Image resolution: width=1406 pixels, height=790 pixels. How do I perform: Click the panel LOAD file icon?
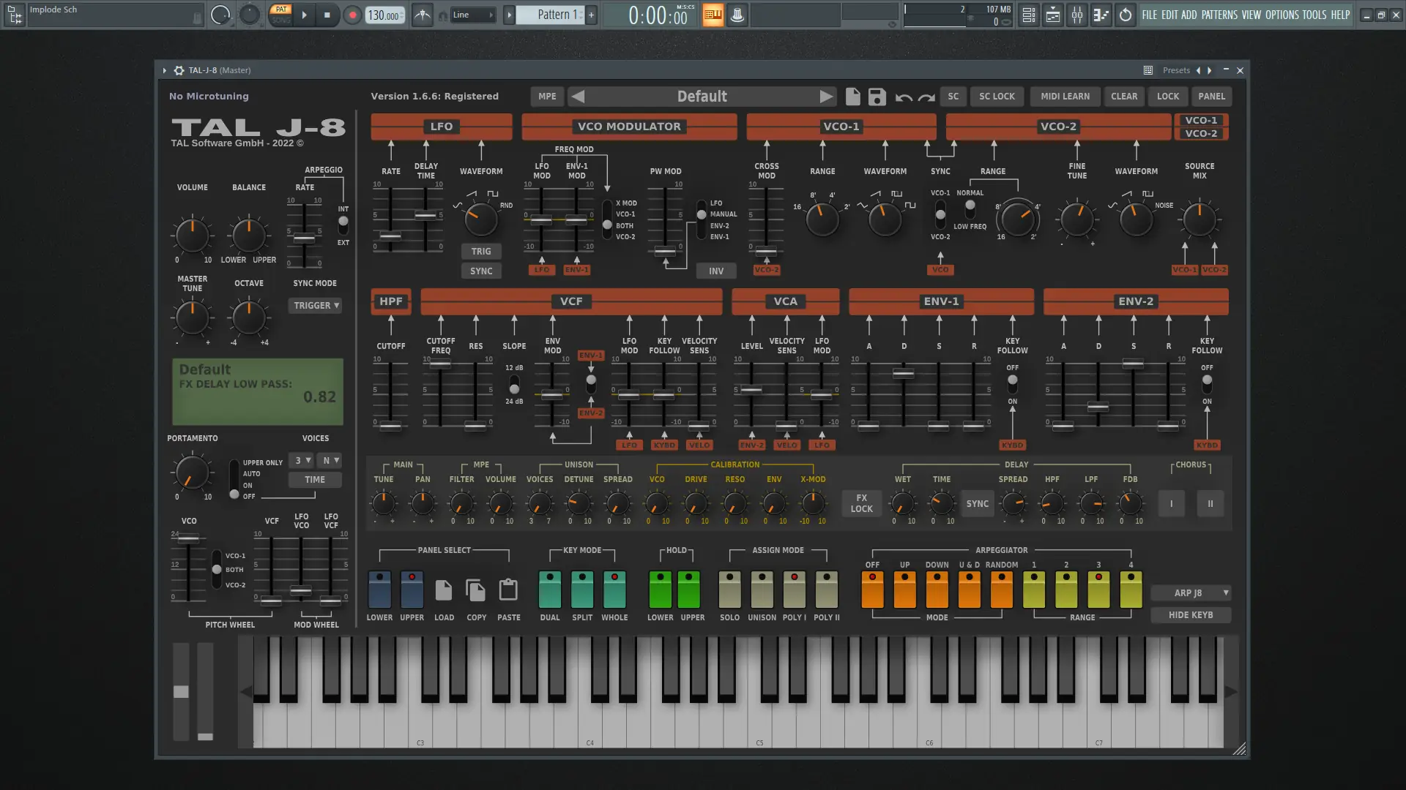pos(444,590)
